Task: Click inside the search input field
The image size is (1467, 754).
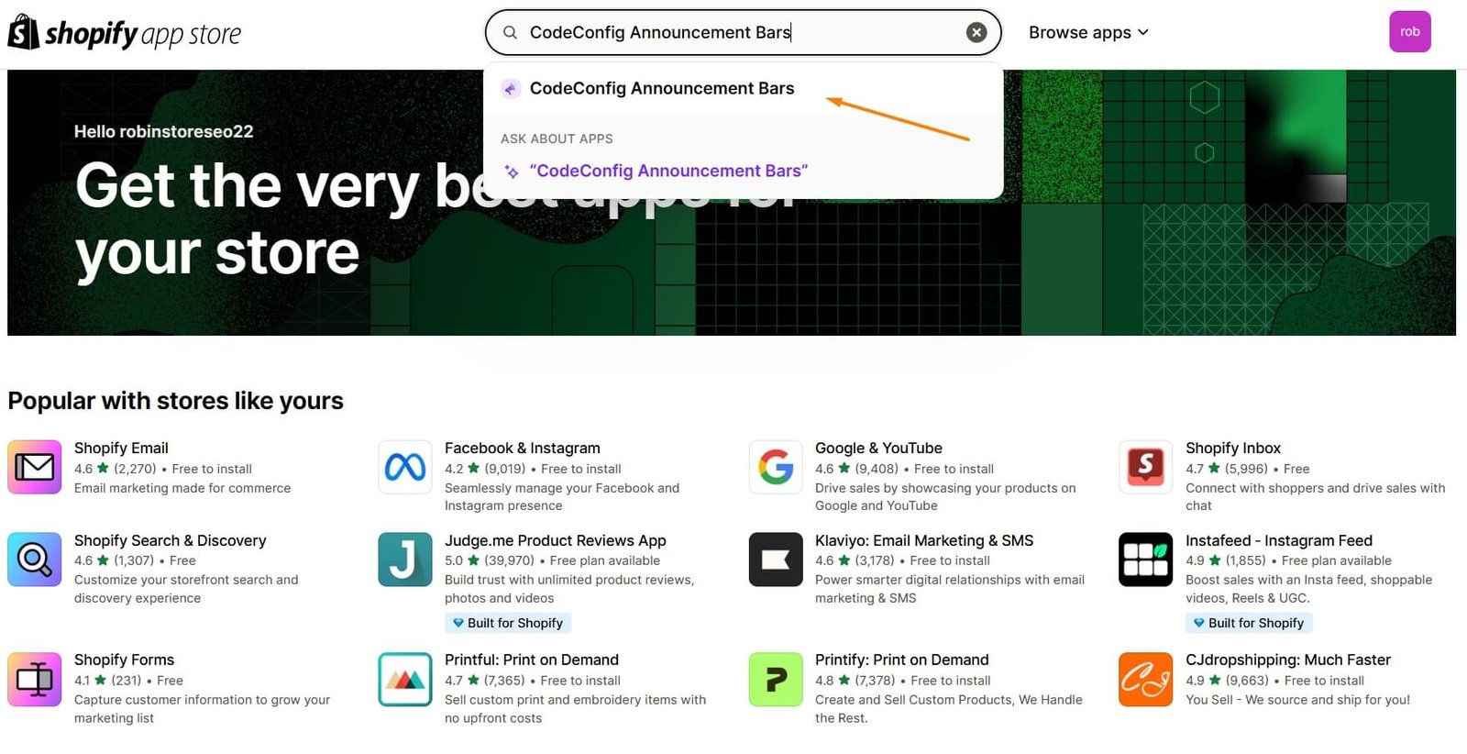Action: (743, 33)
